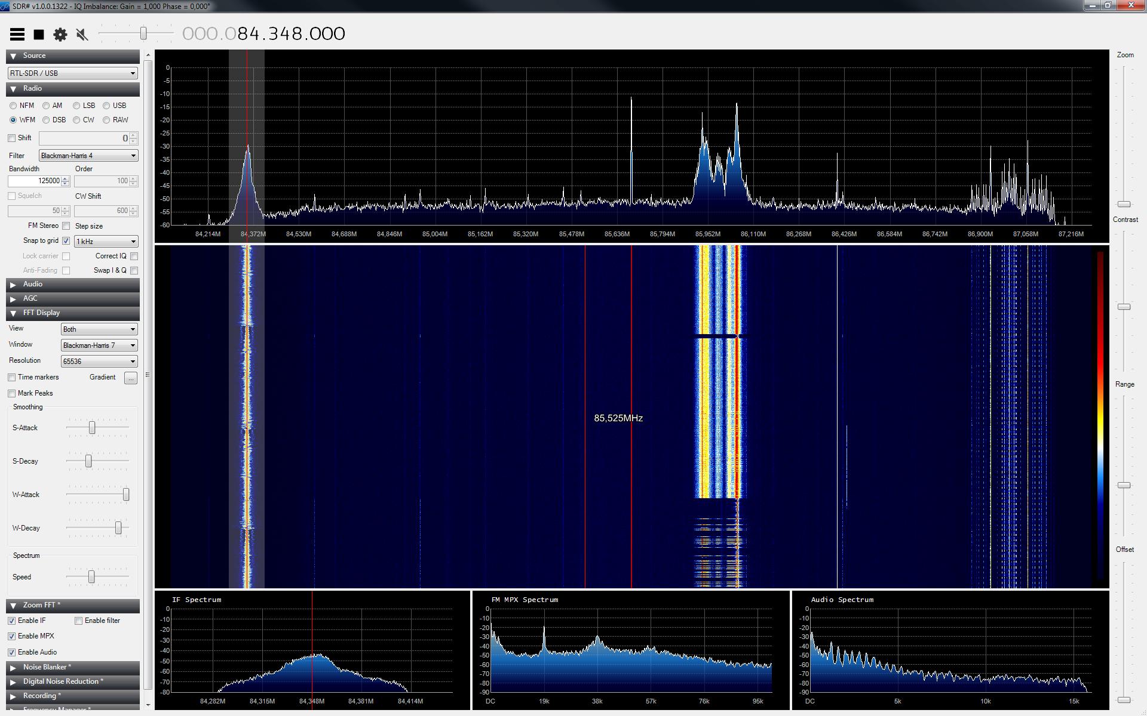The height and width of the screenshot is (716, 1147).
Task: Open the settings gear configuration
Action: pyautogui.click(x=60, y=35)
